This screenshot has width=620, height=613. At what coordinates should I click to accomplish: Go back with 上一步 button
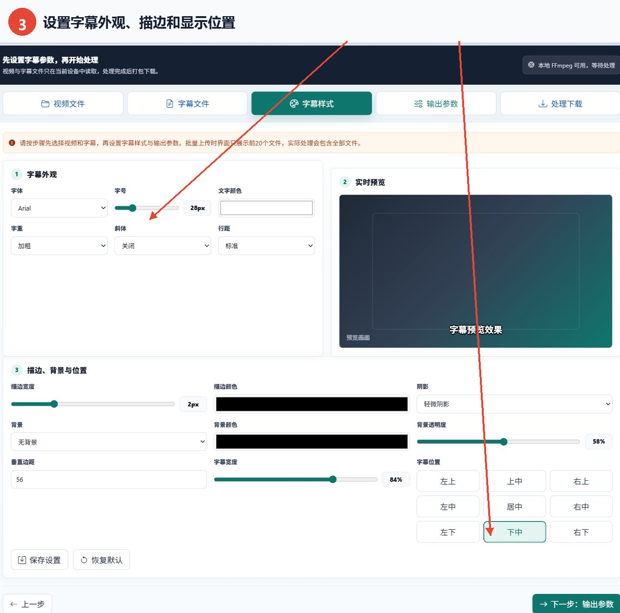(x=27, y=604)
